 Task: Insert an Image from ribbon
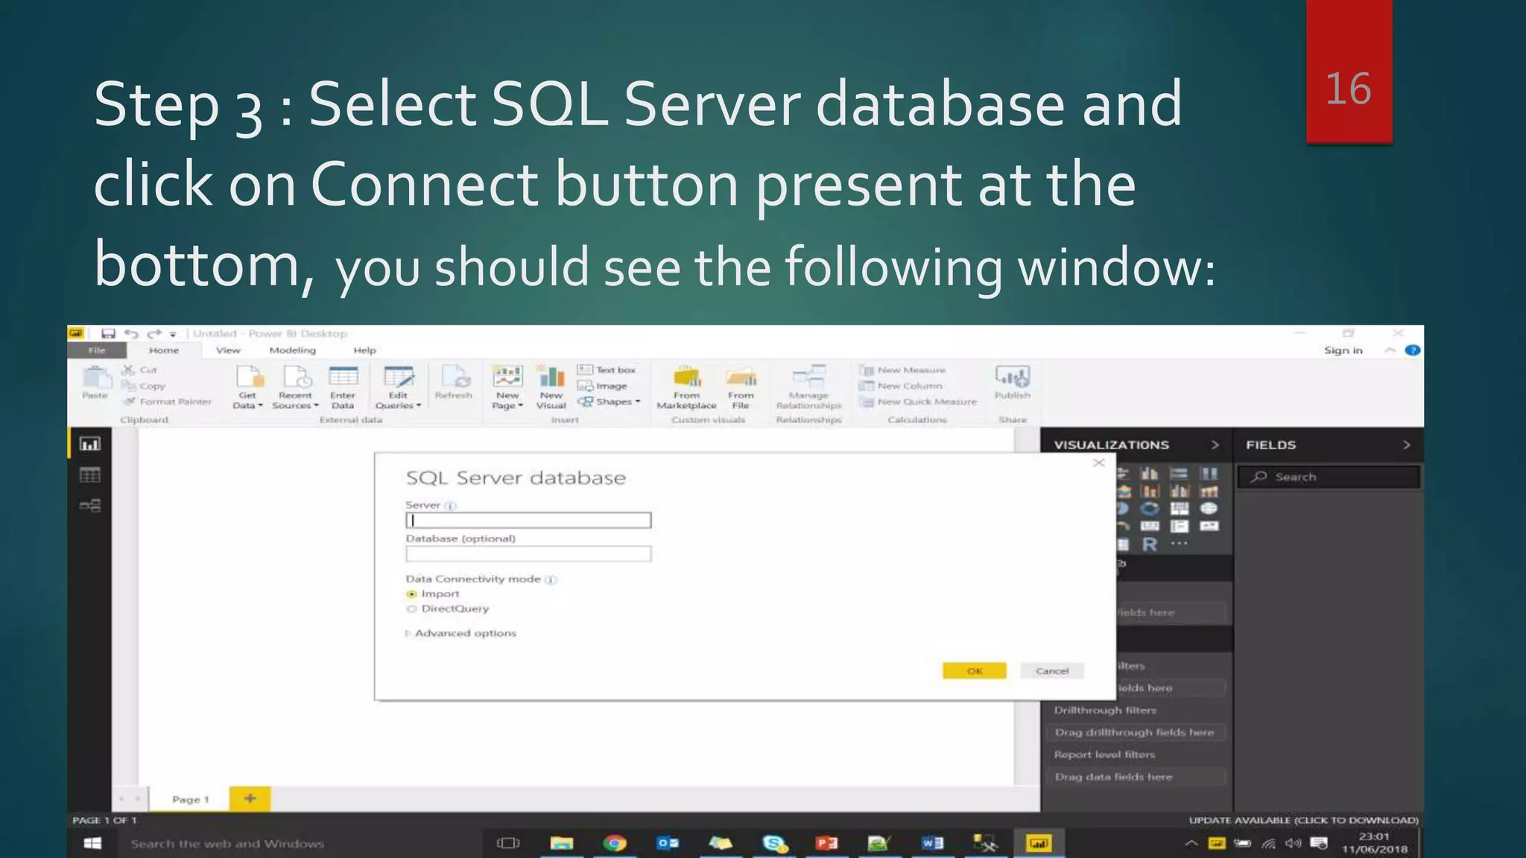(602, 386)
